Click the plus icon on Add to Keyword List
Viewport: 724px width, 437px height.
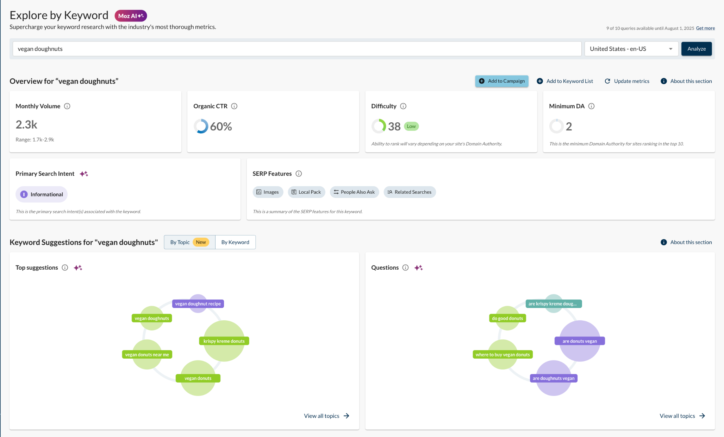pyautogui.click(x=539, y=81)
